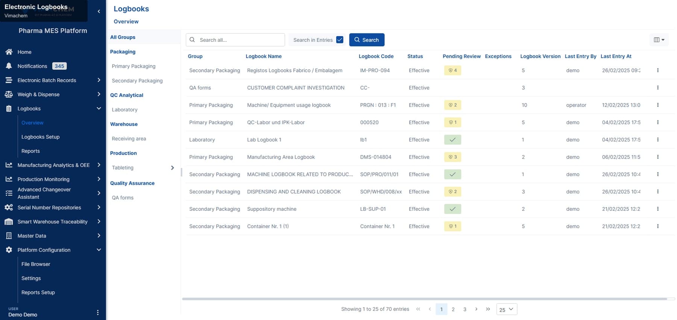
Task: Click the Search all input field
Action: 235,40
